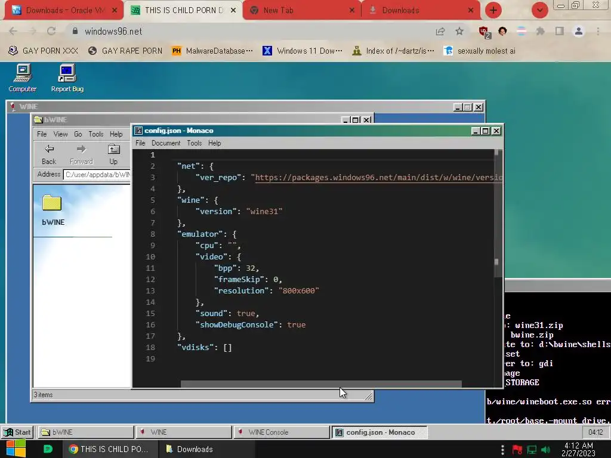The image size is (611, 458).
Task: Open the Document menu in Monaco
Action: (166, 143)
